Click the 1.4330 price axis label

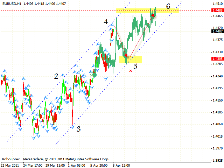(218, 52)
